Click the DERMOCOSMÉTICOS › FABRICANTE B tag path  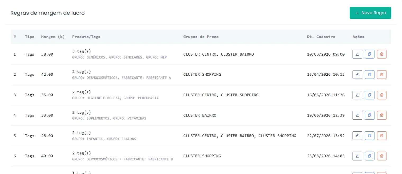pyautogui.click(x=122, y=159)
